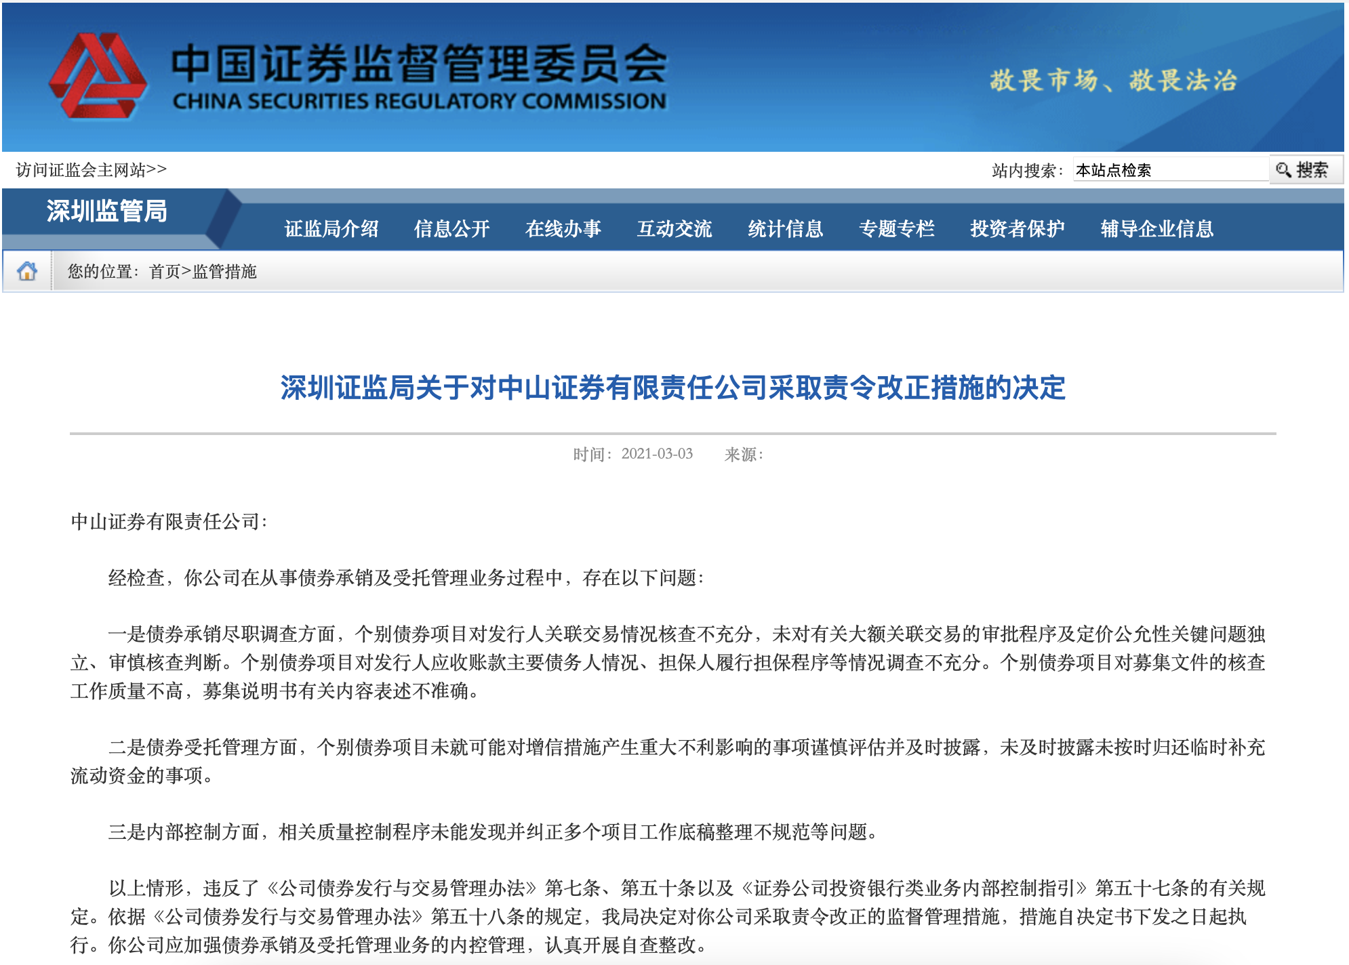Click the salutation 中山证券有限责任公司：
The image size is (1349, 965).
pos(169,521)
